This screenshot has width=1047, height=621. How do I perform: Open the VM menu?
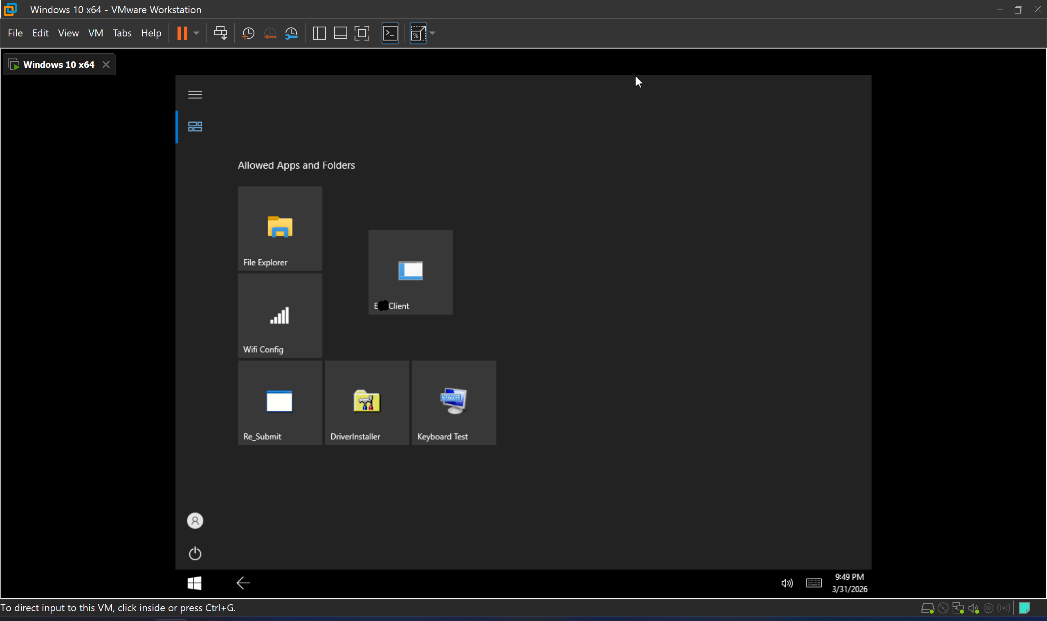tap(95, 33)
